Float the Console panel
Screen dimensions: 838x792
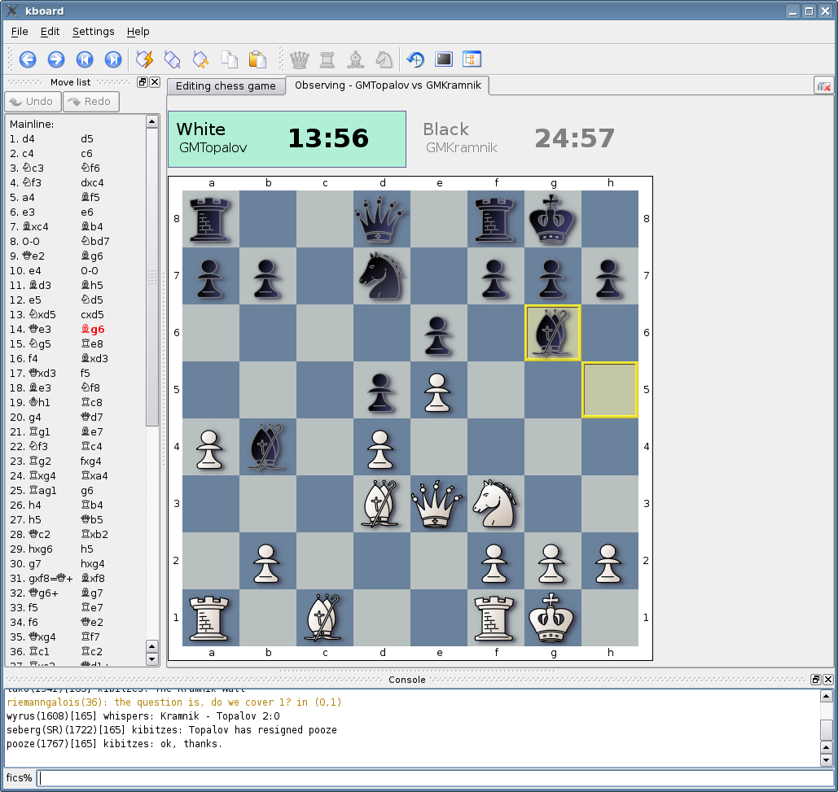coord(816,680)
